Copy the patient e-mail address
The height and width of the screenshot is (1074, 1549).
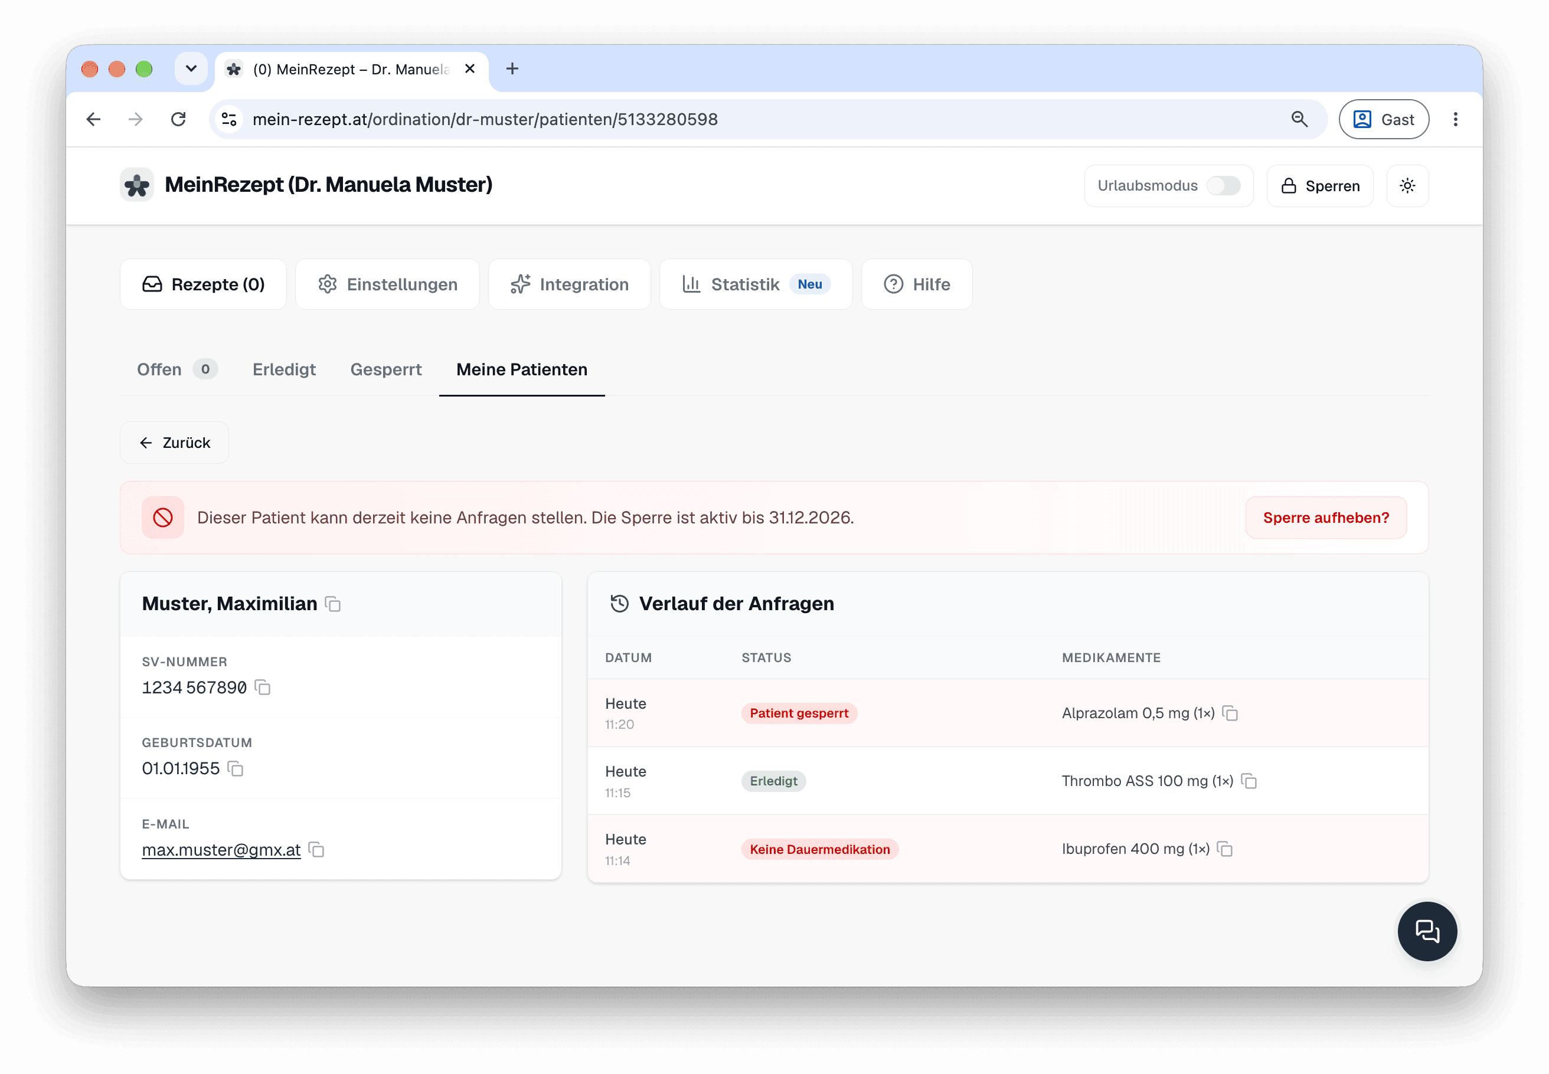[316, 850]
